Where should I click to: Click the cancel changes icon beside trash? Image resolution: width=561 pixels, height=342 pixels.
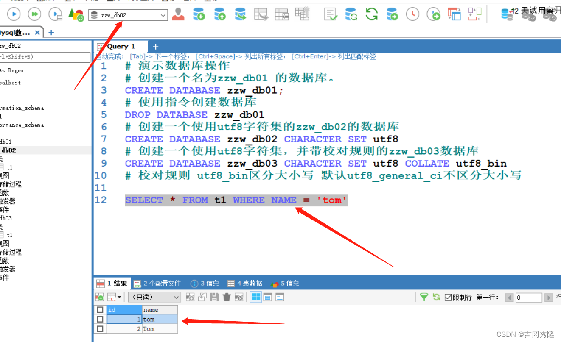click(239, 297)
